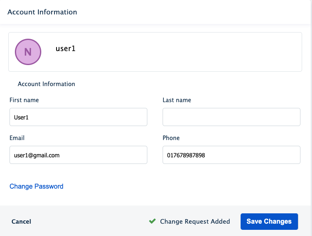
Task: Click the Last name label
Action: (x=177, y=100)
